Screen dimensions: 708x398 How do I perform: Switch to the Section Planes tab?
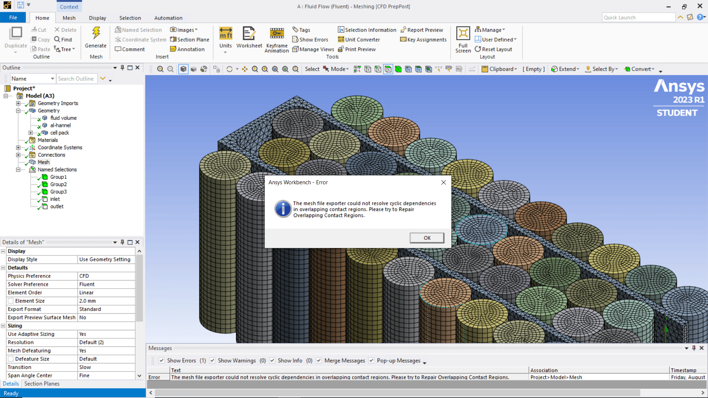coord(42,384)
